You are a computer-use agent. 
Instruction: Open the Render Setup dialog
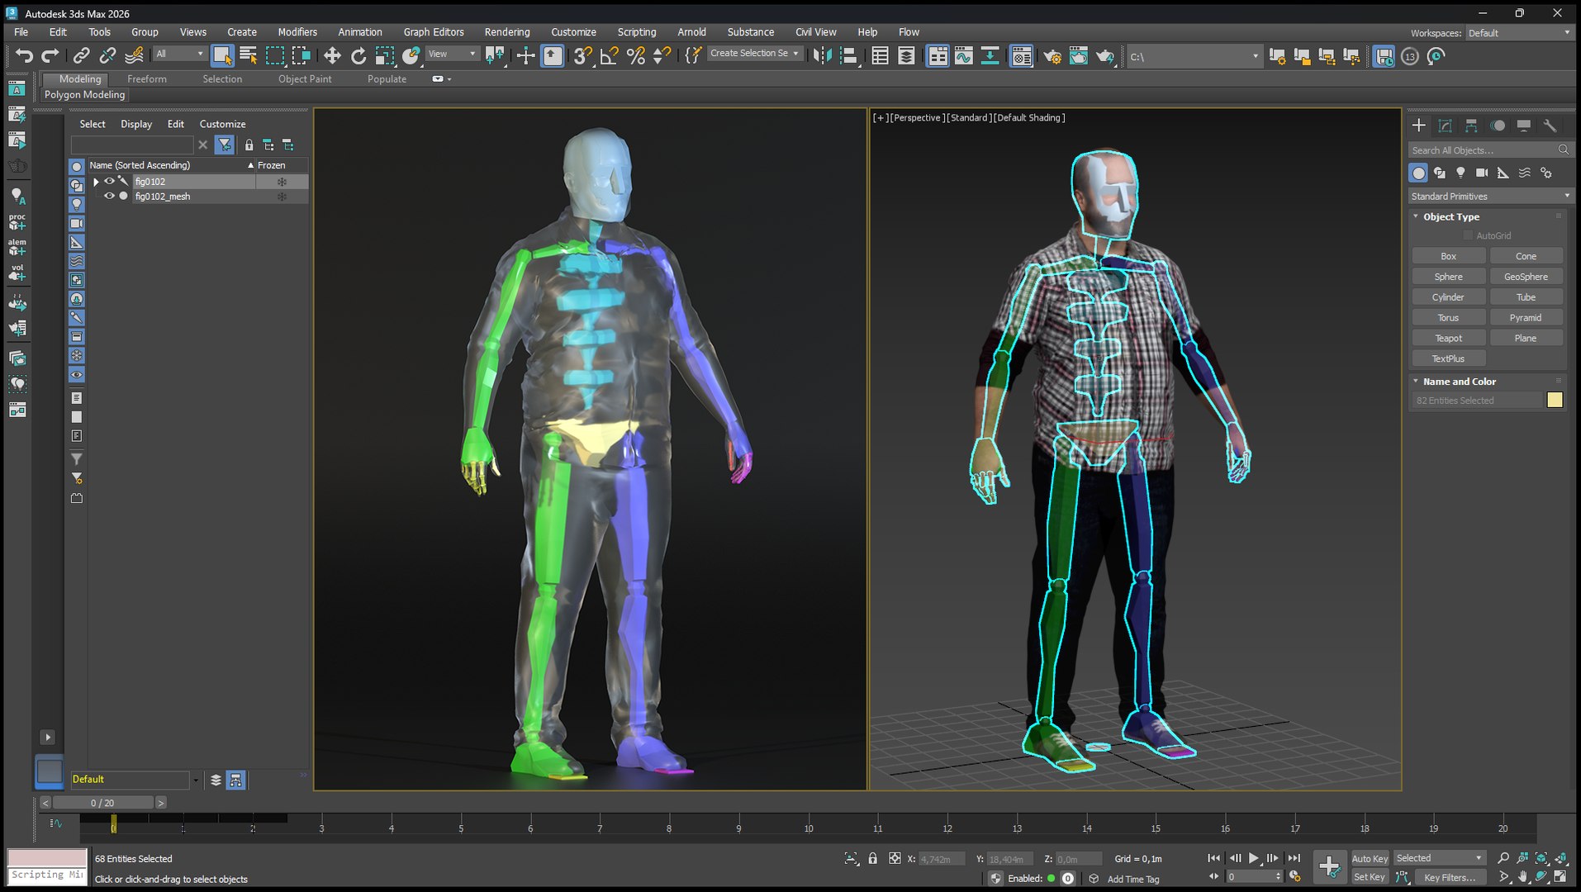tap(1052, 56)
